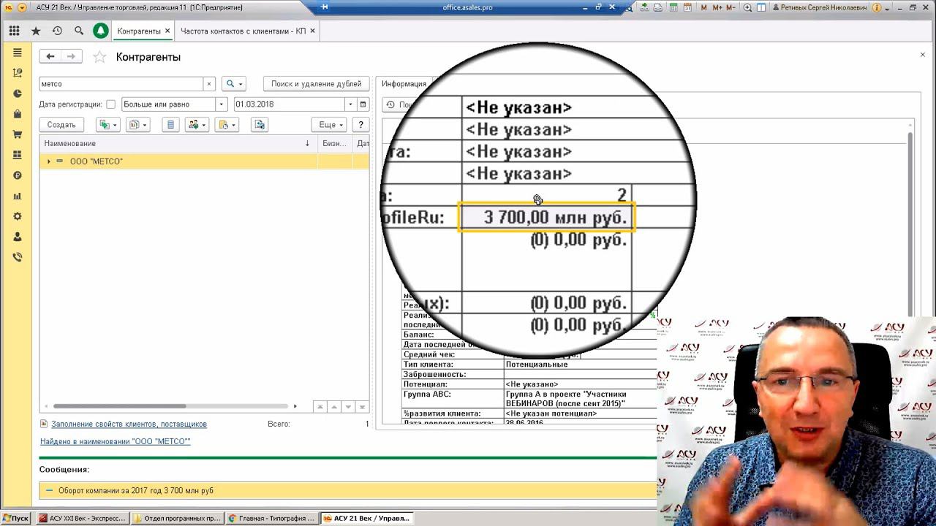Click the document with arrow toolbar icon
Viewport: 936px width, 526px height.
[x=260, y=125]
